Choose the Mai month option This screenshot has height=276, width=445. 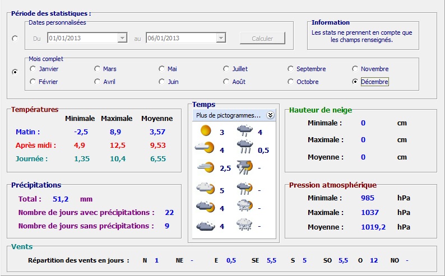tap(168, 69)
